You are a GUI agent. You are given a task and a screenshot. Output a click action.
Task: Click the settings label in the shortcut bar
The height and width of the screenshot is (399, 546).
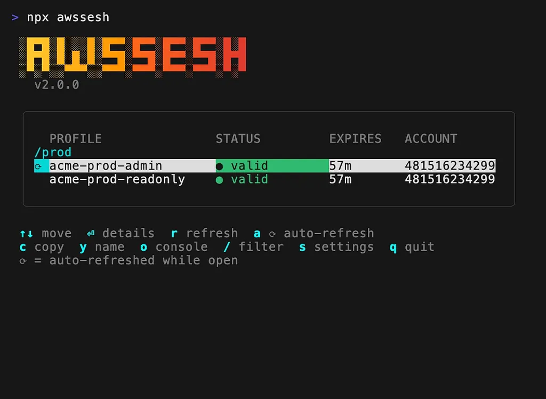(x=344, y=247)
